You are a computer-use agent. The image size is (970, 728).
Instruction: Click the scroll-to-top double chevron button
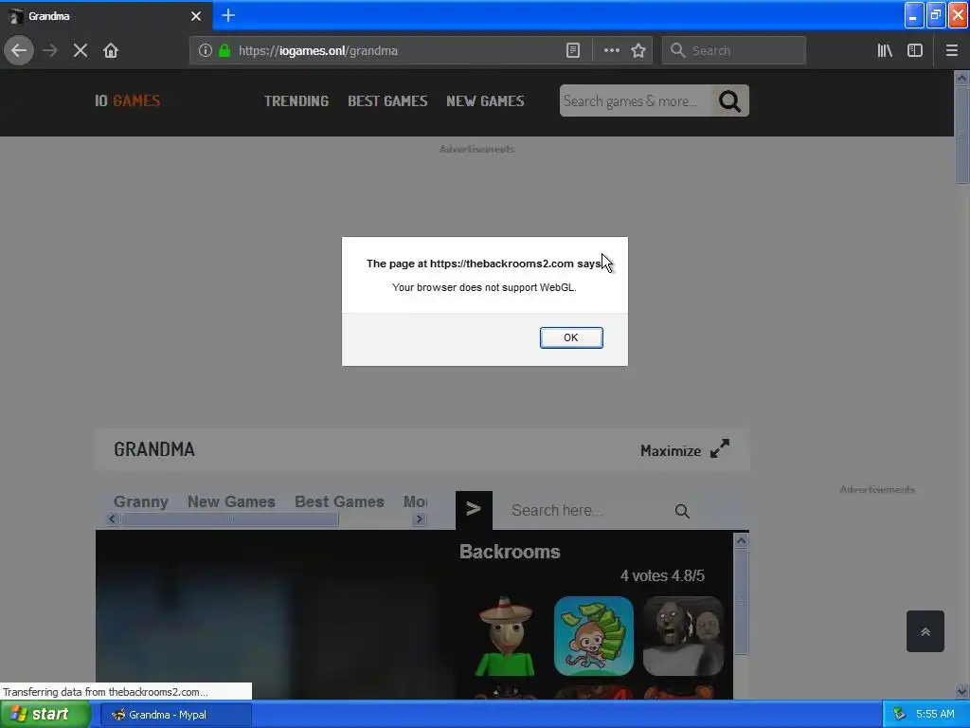pos(925,630)
